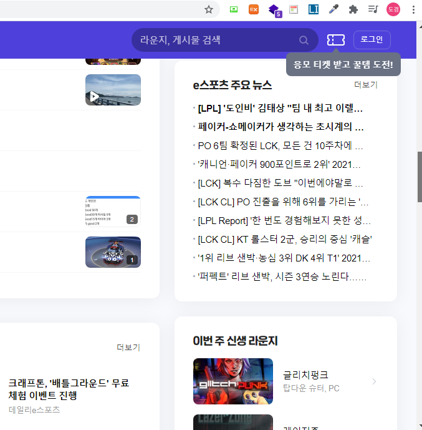Open the green screen-capture extension icon
Viewport: 422px width, 430px height.
234,9
